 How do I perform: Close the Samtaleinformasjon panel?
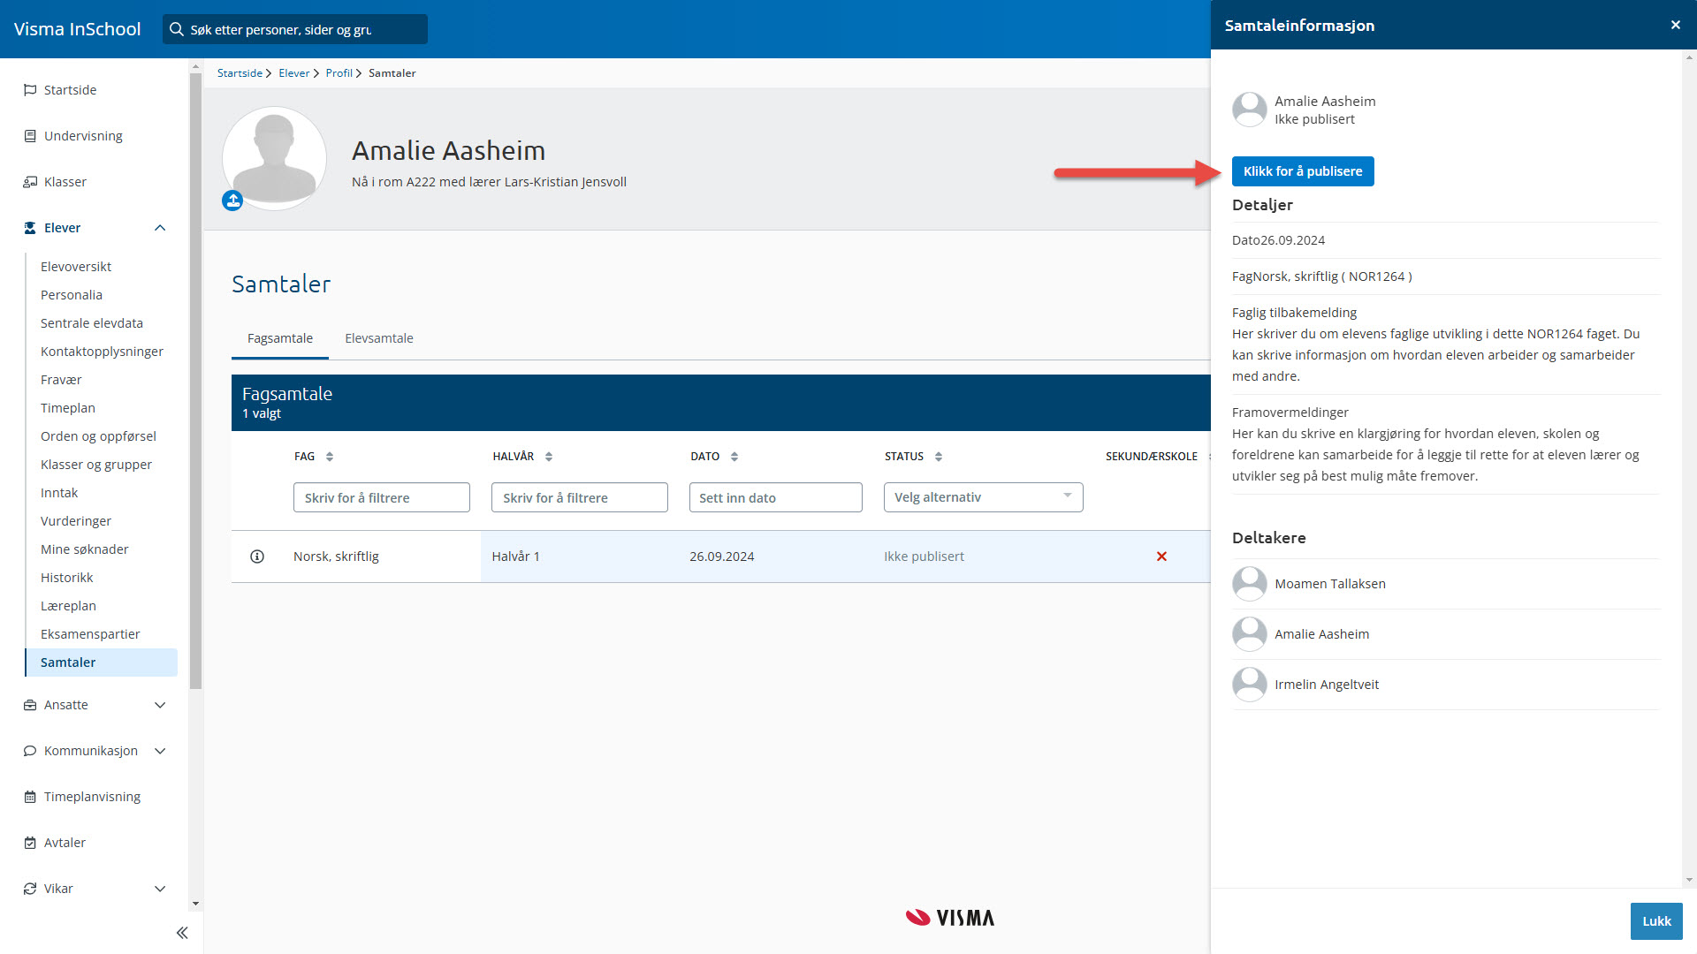1675,25
